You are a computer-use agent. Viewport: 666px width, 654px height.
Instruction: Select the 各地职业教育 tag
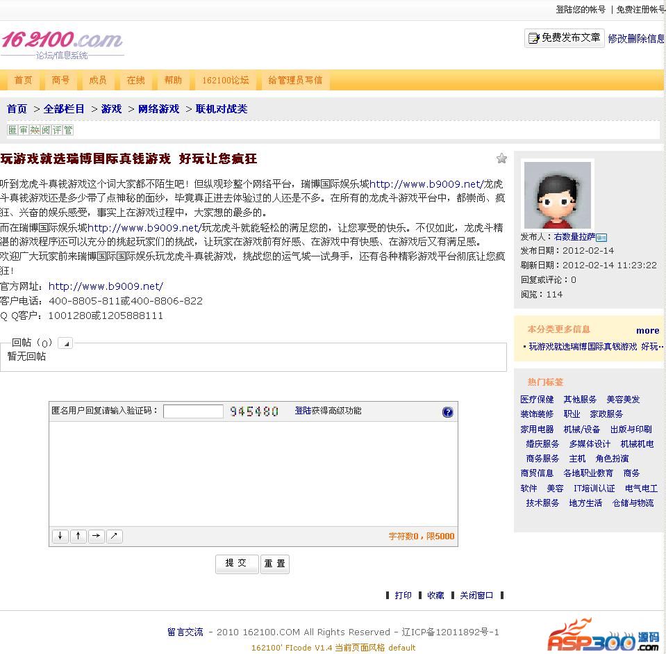[x=588, y=473]
